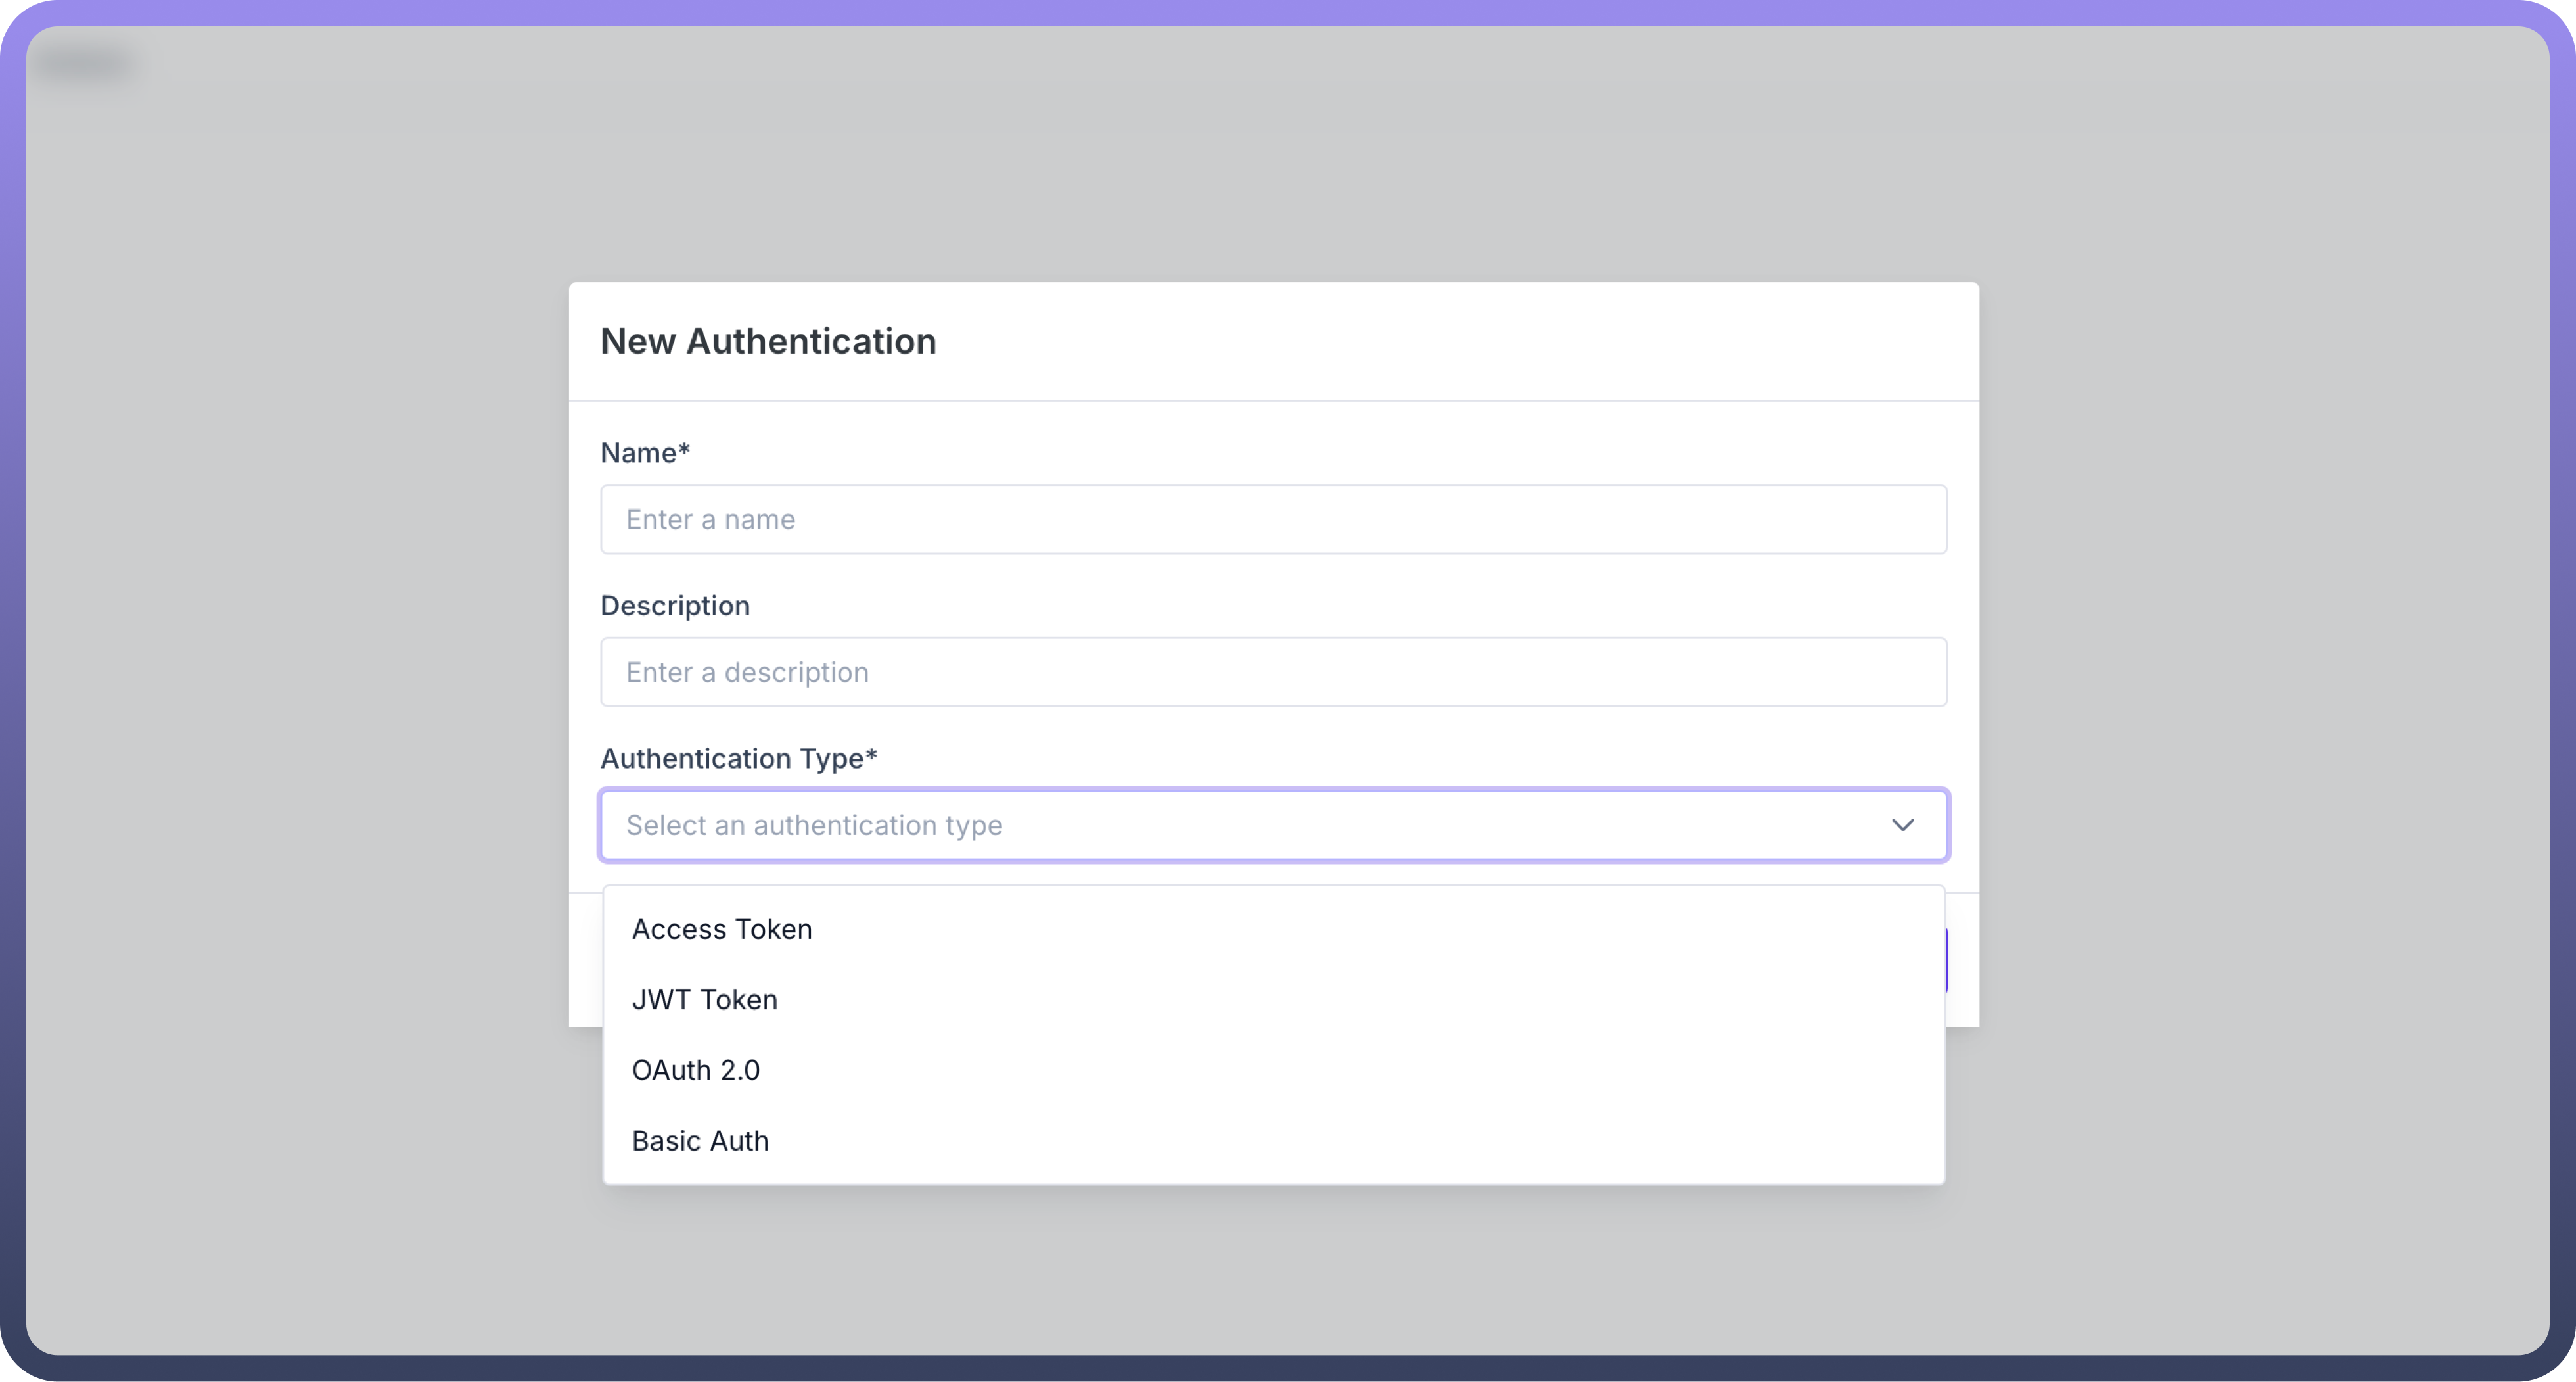Click the dimmed backdrop outside the dialog
This screenshot has width=2576, height=1382.
300,700
